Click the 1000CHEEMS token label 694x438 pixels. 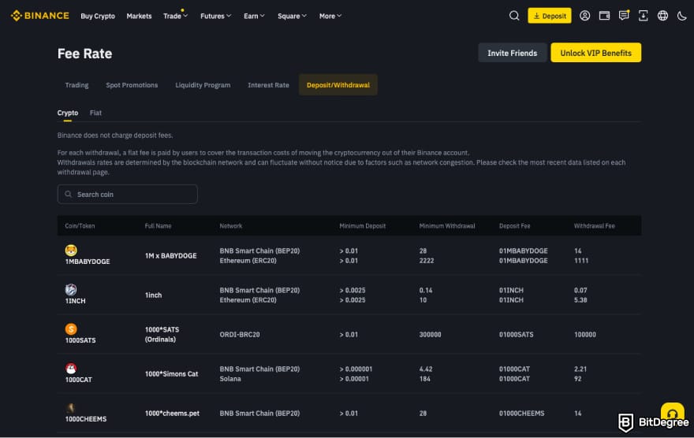tap(86, 419)
